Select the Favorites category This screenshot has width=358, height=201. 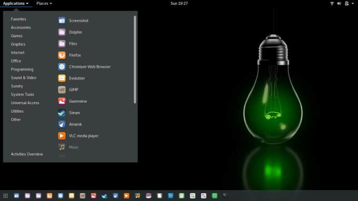pyautogui.click(x=18, y=19)
